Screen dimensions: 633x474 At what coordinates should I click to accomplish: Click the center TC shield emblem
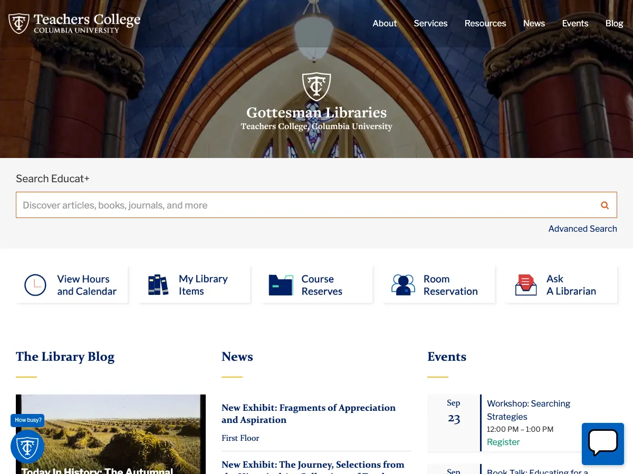(316, 87)
